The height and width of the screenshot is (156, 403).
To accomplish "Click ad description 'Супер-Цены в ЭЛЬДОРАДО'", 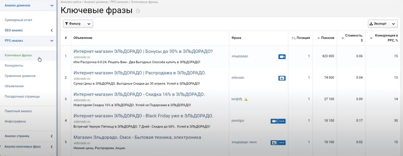I will (x=137, y=84).
